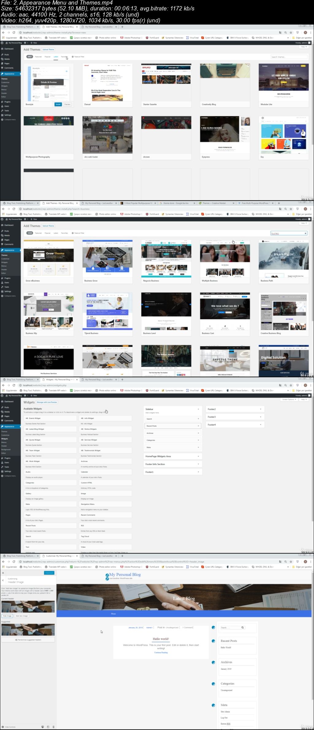Select Favorites filter on the latest themes page

click(x=64, y=57)
